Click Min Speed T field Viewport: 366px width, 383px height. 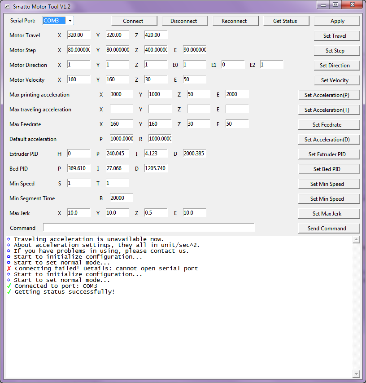coord(118,183)
